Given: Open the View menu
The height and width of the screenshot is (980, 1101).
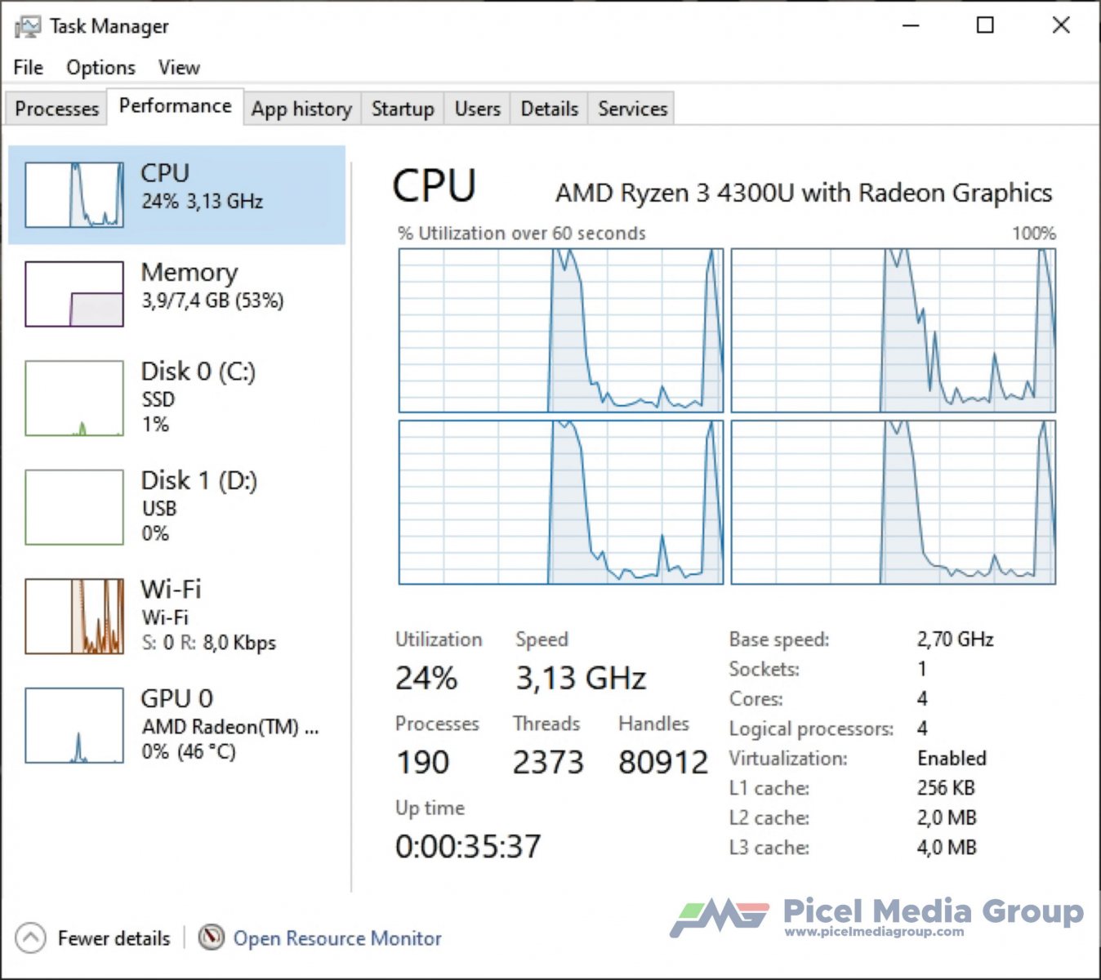Looking at the screenshot, I should [179, 68].
